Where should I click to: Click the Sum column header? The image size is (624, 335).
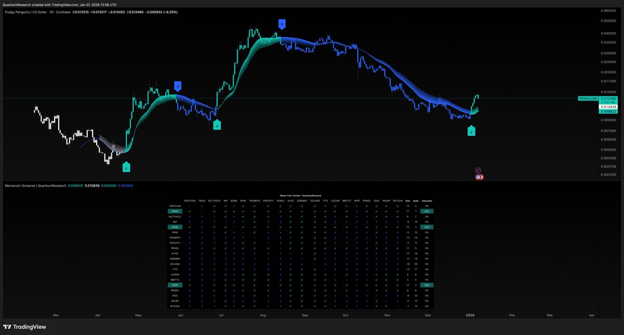pos(408,201)
